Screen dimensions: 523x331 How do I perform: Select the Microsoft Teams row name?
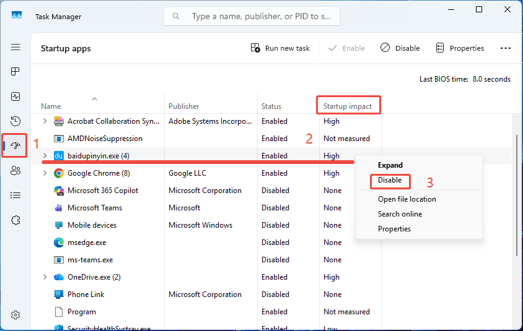[x=95, y=208]
